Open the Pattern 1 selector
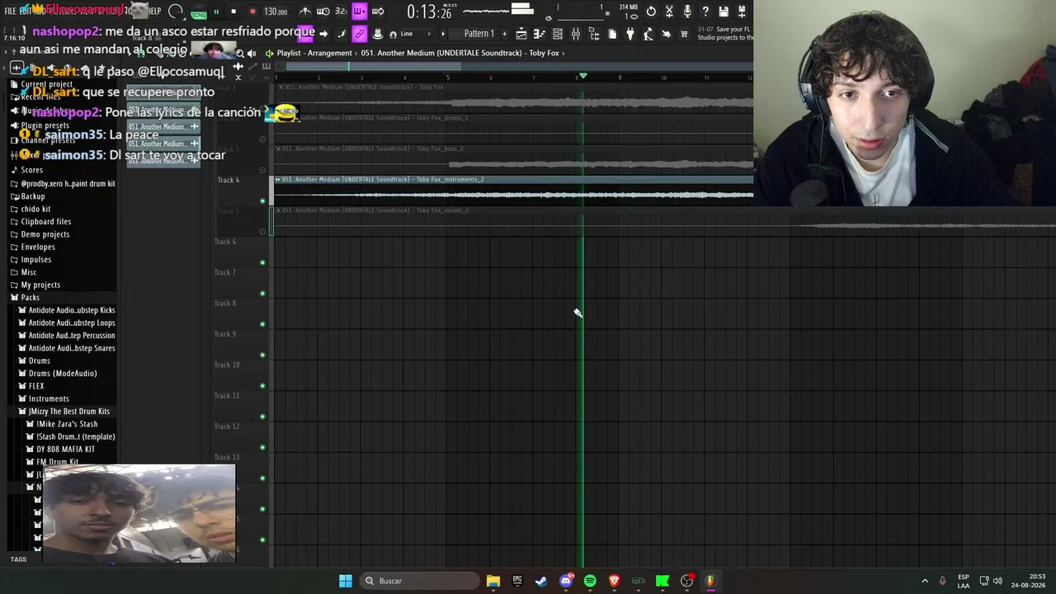 coord(478,34)
